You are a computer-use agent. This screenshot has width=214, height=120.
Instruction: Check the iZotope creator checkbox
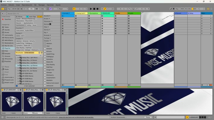tap(45, 73)
